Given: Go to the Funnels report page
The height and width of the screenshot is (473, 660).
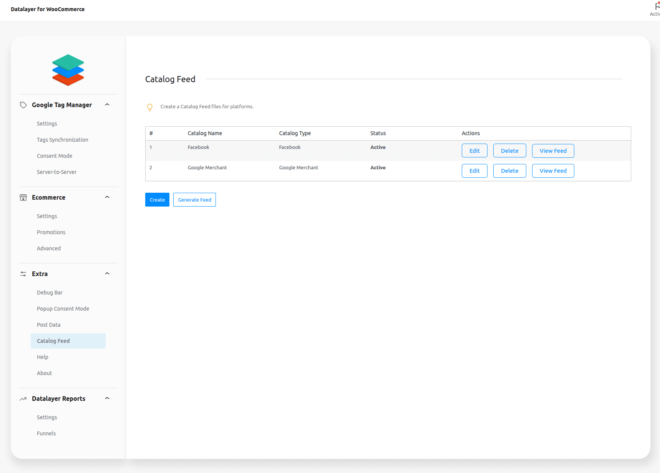Looking at the screenshot, I should 46,433.
